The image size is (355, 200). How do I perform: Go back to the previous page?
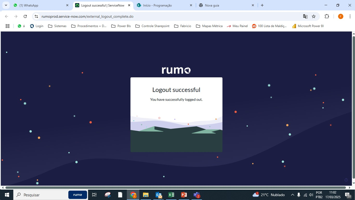(6, 16)
